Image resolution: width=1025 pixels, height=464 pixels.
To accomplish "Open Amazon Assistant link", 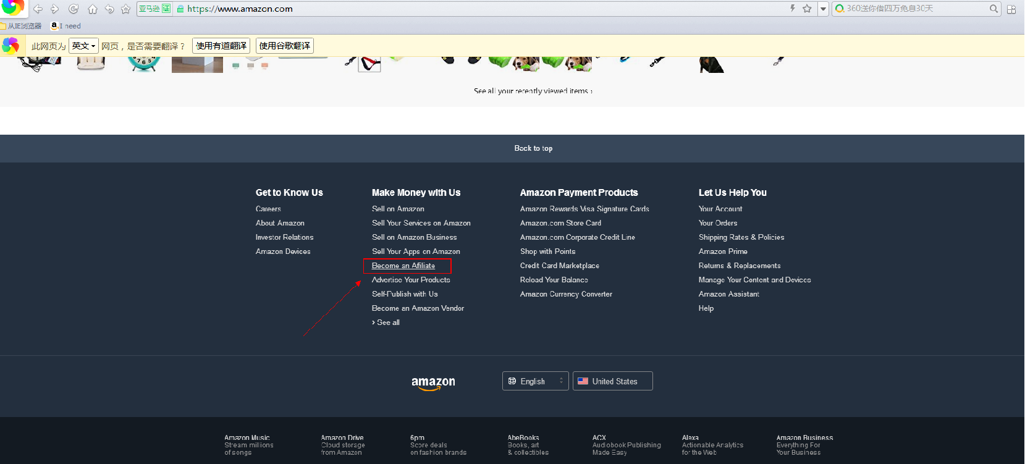I will (729, 294).
